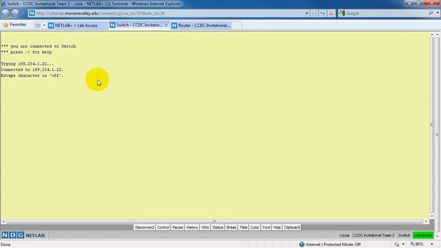Click the Disconnect button
The height and width of the screenshot is (248, 441).
[x=144, y=227]
